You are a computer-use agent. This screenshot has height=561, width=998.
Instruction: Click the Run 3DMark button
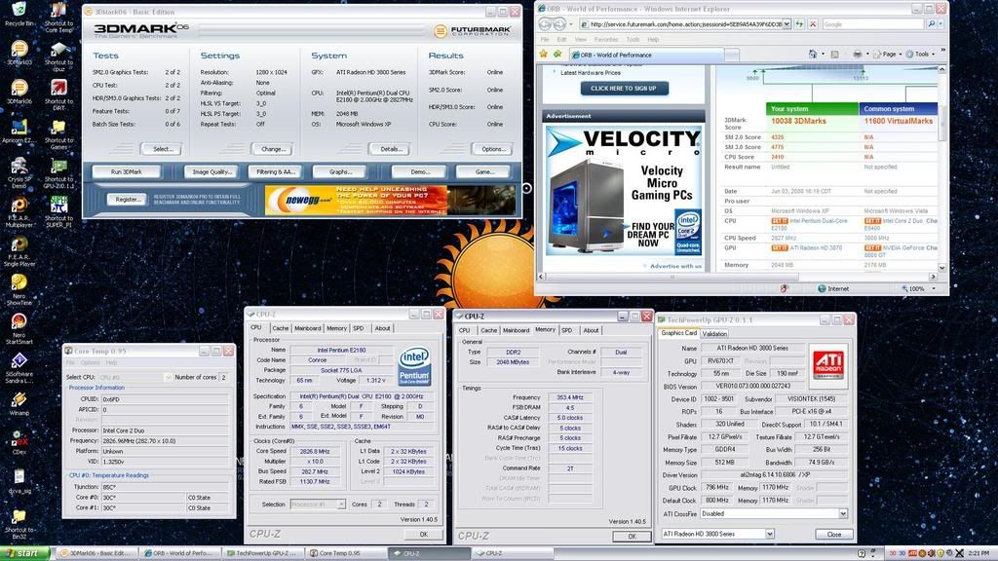(x=126, y=171)
